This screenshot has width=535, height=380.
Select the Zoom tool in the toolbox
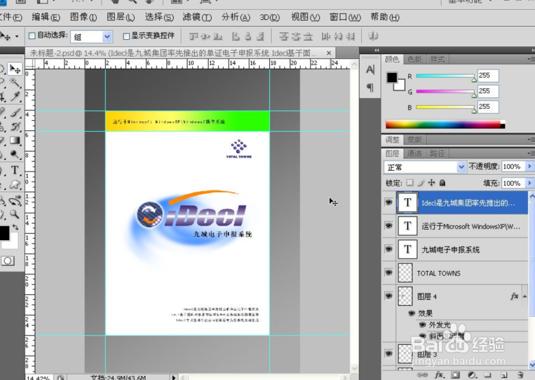click(x=14, y=215)
